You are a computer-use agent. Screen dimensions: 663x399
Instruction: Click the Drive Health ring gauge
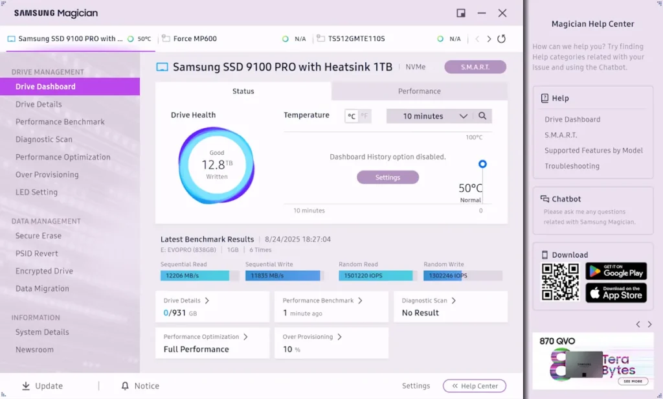[216, 165]
